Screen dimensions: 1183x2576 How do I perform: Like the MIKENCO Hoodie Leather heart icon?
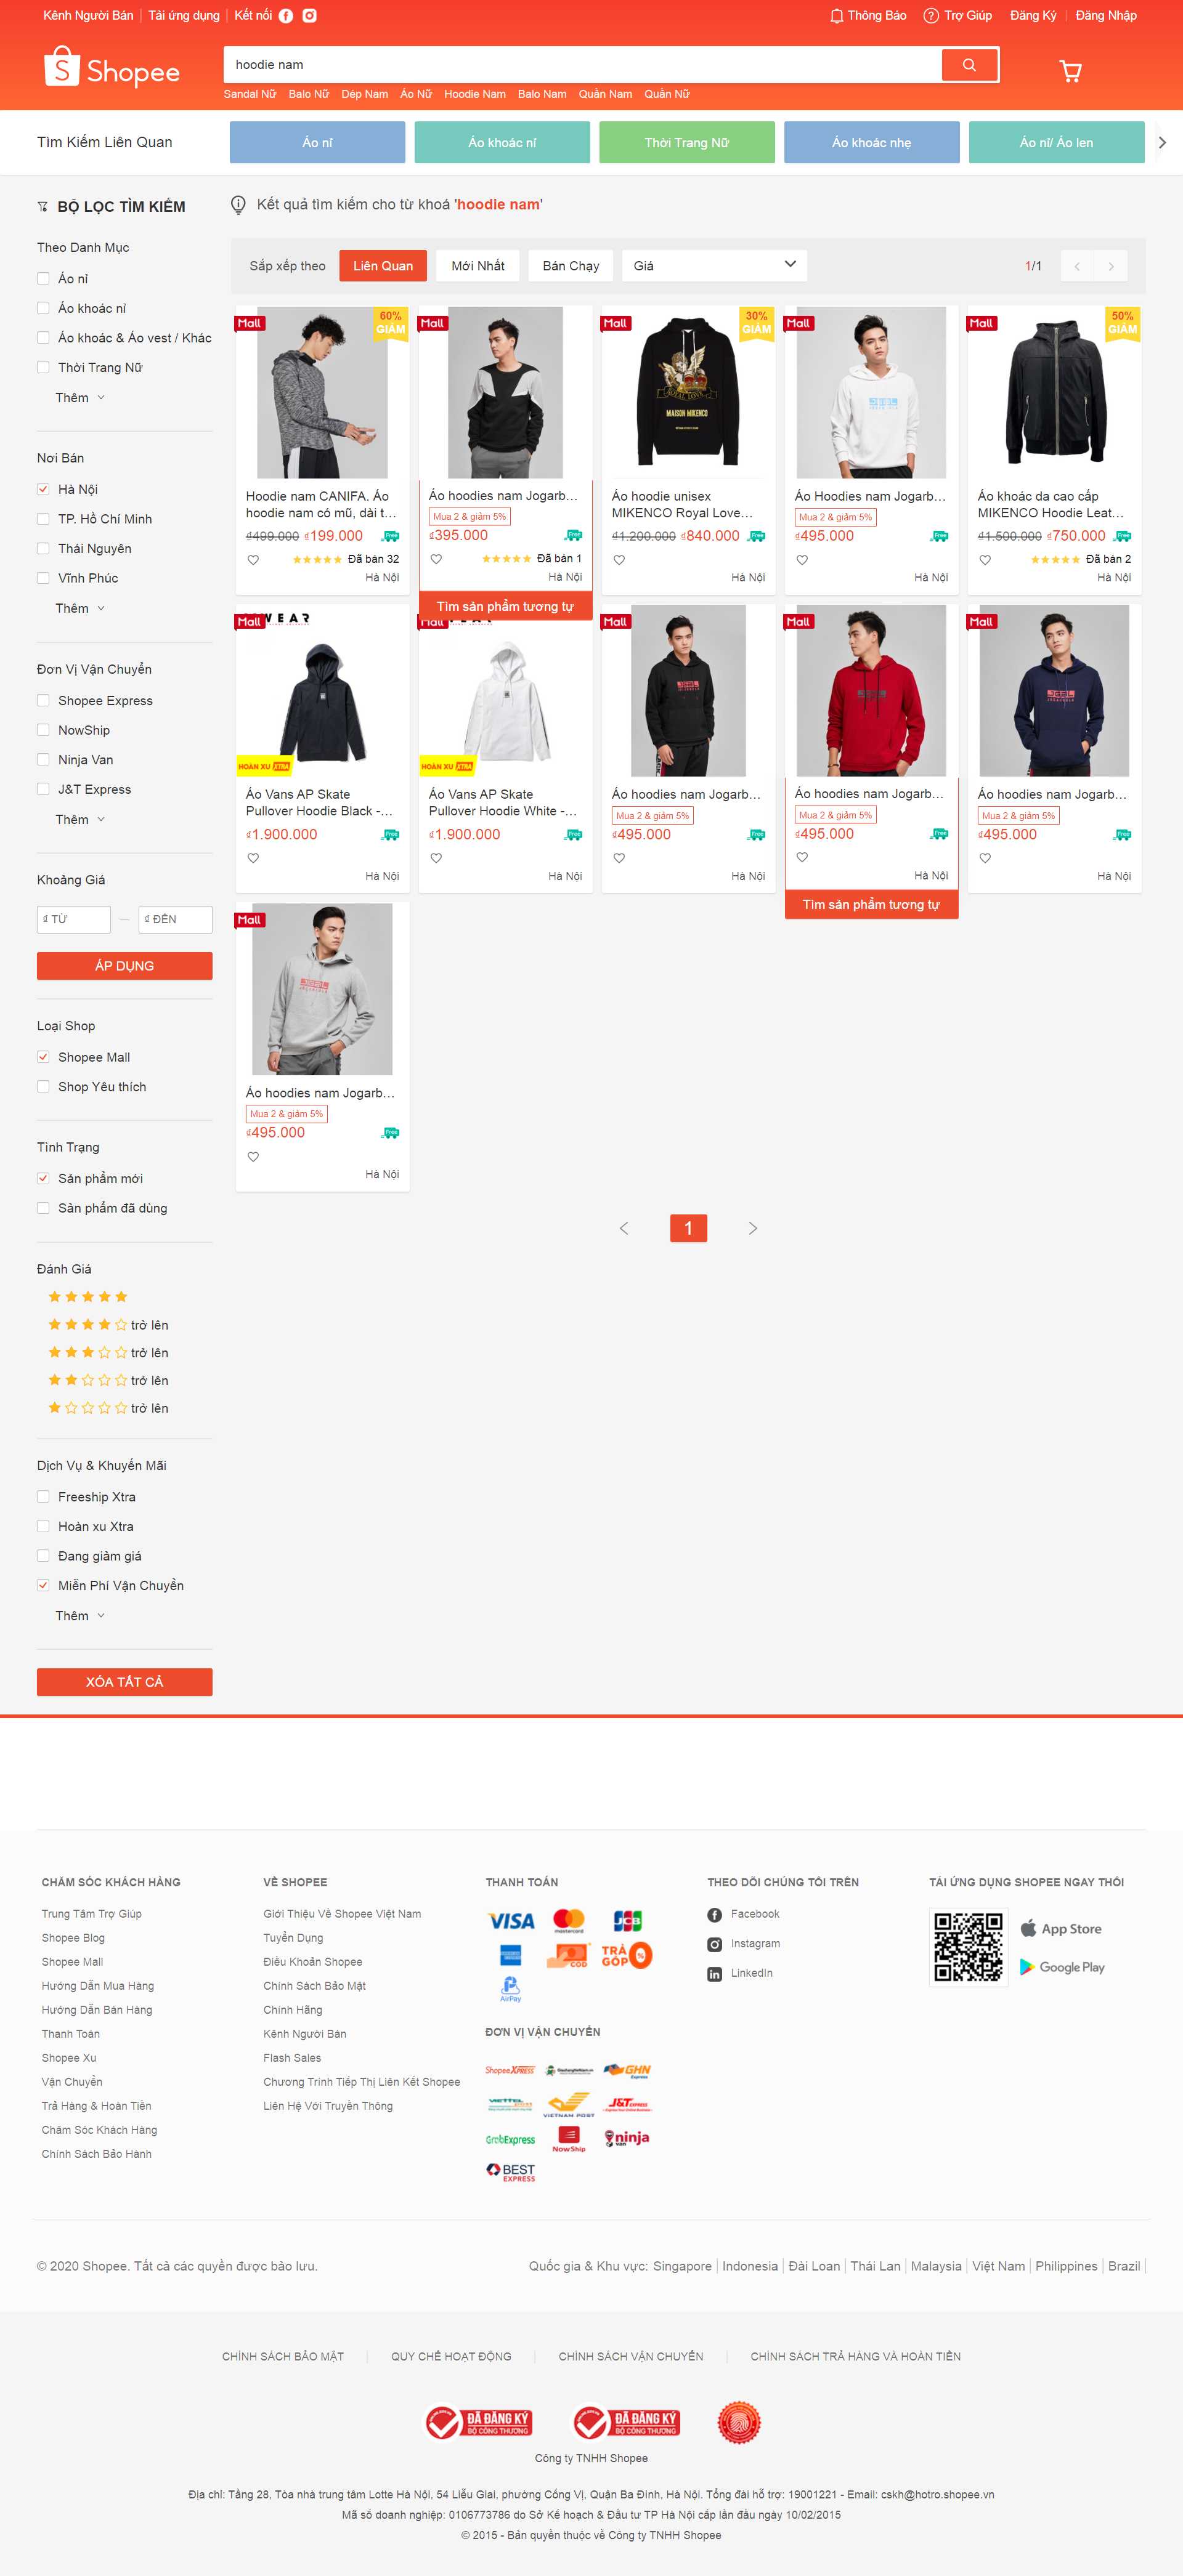coord(985,560)
